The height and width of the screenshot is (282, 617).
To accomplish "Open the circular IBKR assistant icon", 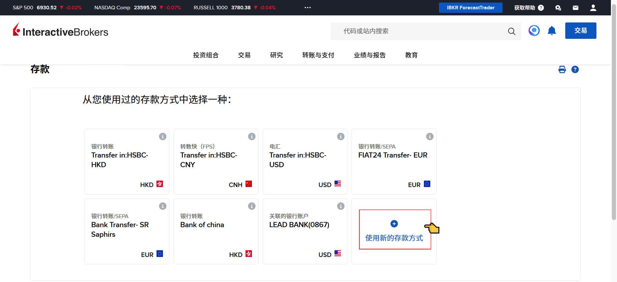I will click(x=534, y=31).
